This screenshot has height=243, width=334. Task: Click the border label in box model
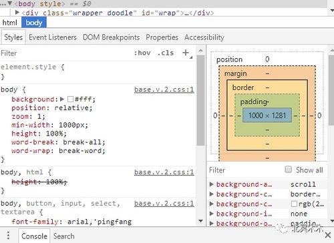click(243, 87)
